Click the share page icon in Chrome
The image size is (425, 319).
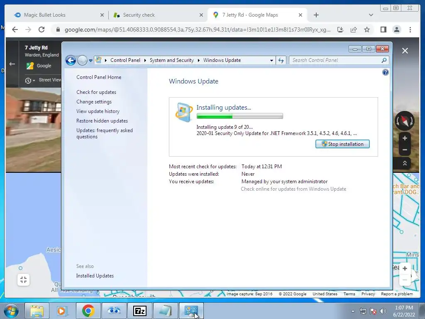[x=354, y=29]
